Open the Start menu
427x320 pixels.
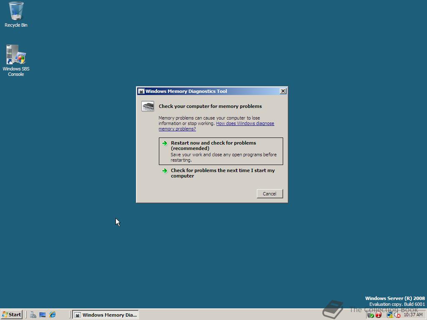(11, 315)
